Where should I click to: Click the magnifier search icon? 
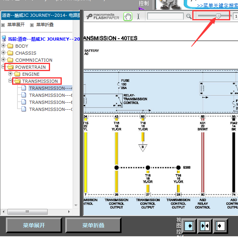click(189, 16)
